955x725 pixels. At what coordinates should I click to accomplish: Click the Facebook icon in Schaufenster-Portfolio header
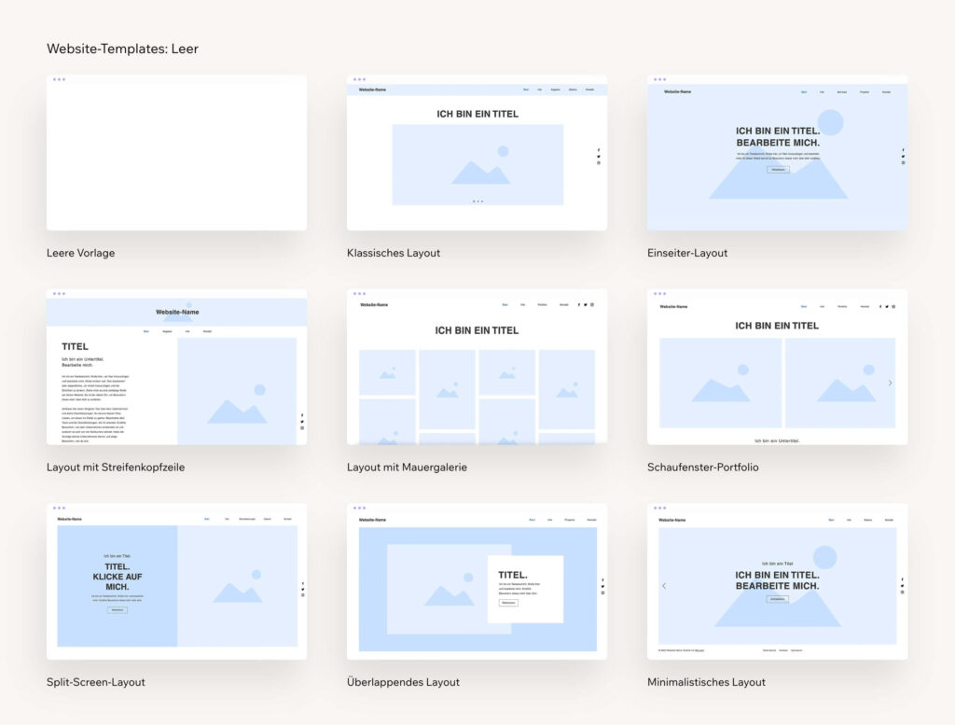coord(880,306)
